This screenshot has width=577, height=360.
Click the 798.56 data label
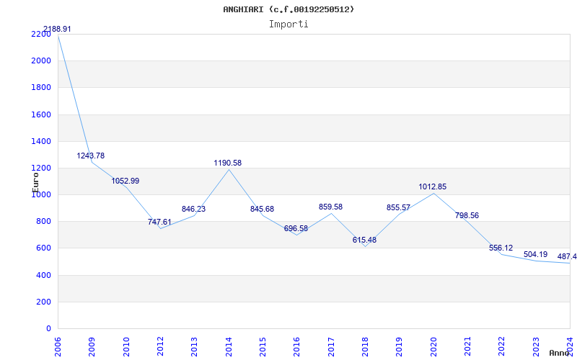467,215
